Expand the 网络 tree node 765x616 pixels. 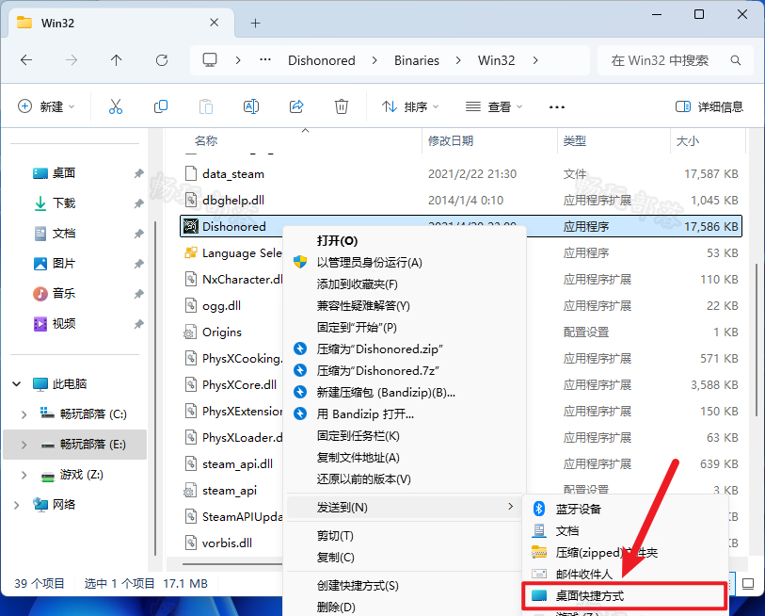(x=17, y=505)
